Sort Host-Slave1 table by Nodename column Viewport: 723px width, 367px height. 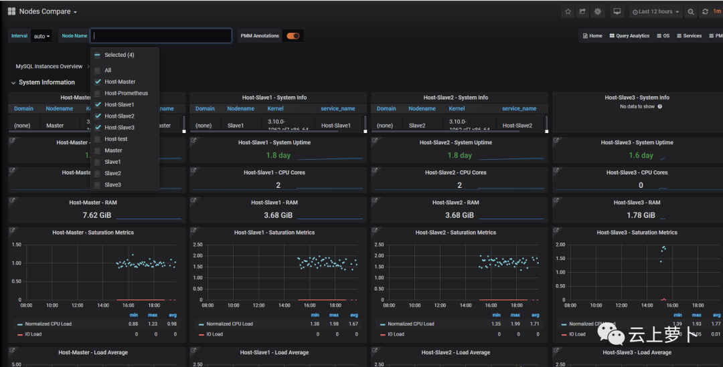coord(241,109)
